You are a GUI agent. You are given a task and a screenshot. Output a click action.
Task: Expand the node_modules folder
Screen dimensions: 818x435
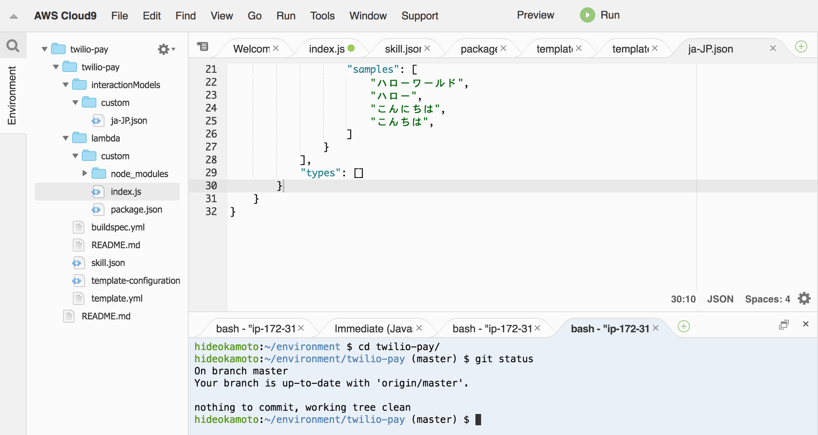tap(85, 173)
